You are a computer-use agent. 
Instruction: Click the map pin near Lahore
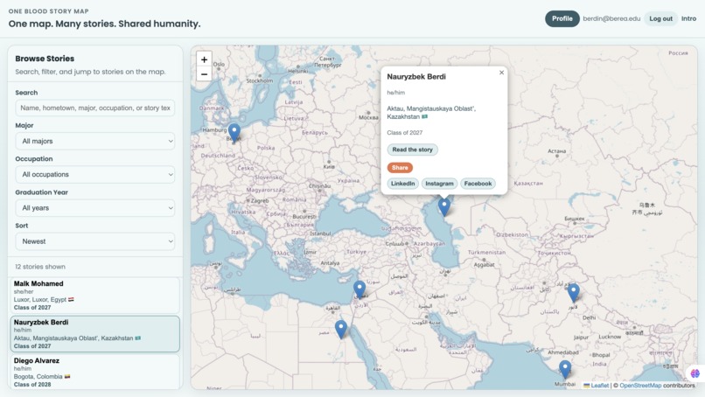tap(573, 293)
